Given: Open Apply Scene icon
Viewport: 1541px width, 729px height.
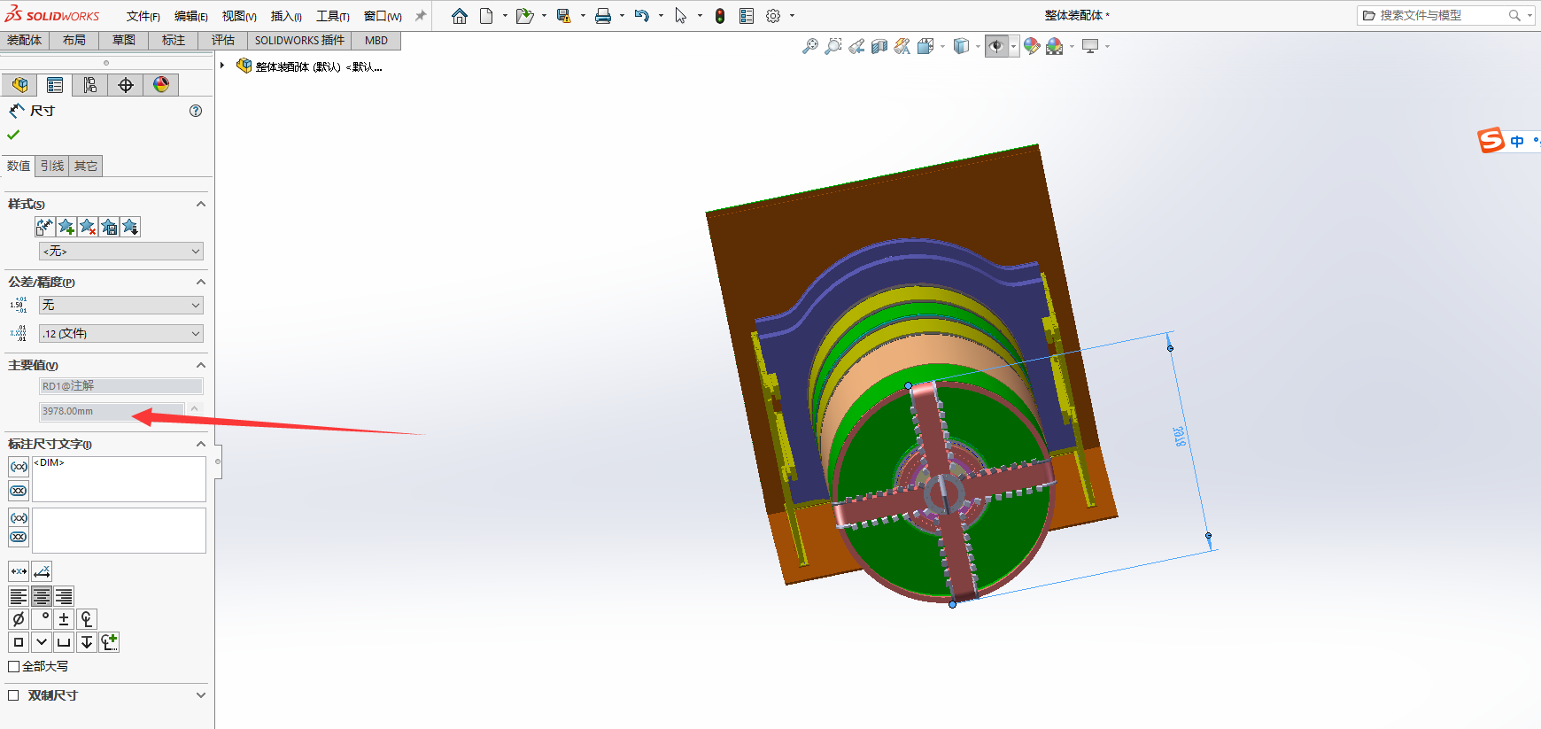Looking at the screenshot, I should click(x=1054, y=46).
